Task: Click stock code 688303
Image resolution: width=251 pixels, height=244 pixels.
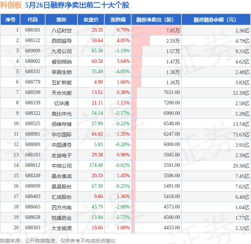Action: click(x=33, y=228)
